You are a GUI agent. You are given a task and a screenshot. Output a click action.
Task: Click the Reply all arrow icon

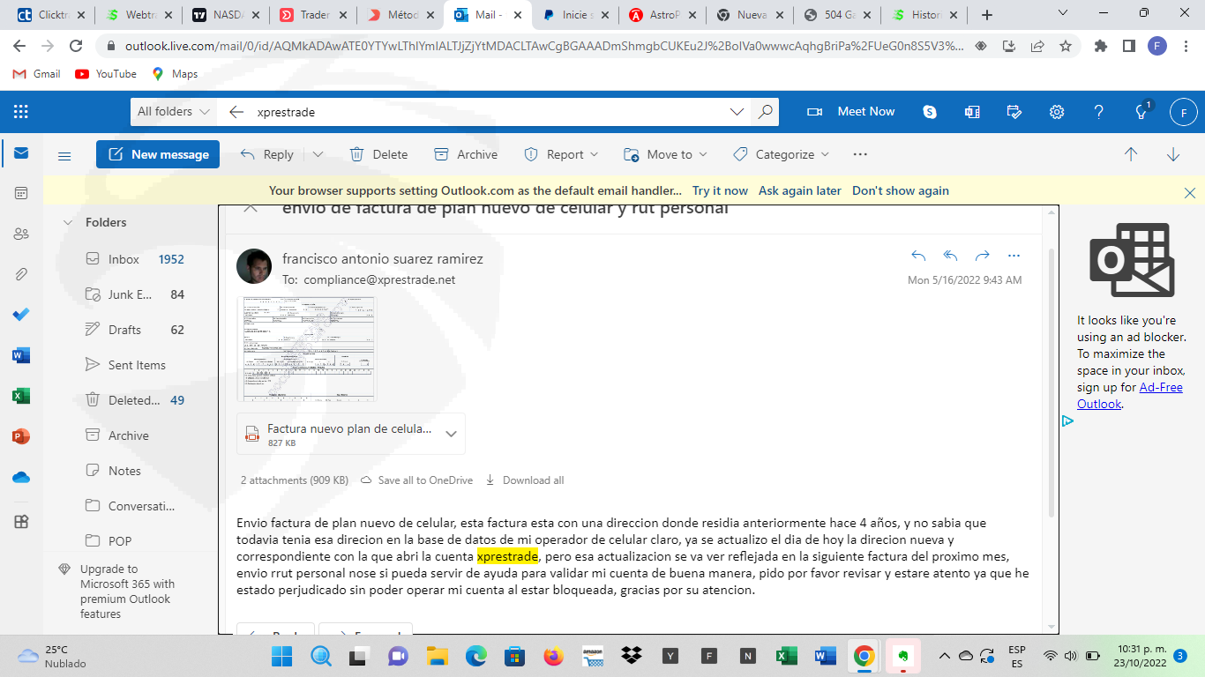click(x=950, y=256)
